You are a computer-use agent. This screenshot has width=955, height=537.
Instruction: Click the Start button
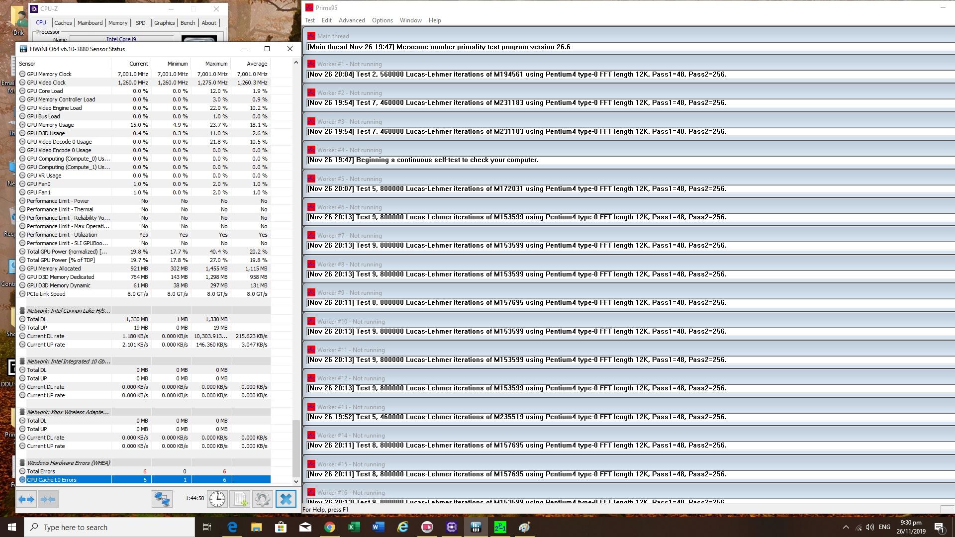12,527
